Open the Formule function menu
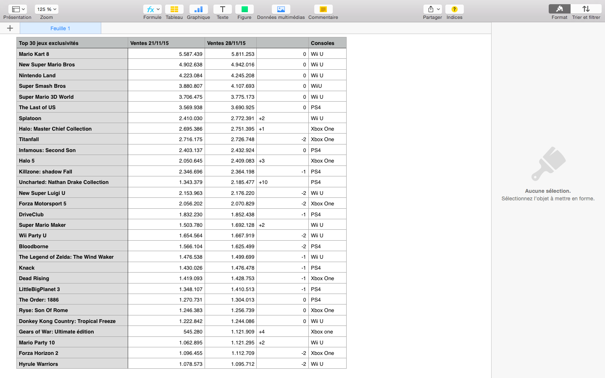The height and width of the screenshot is (378, 605). point(152,9)
